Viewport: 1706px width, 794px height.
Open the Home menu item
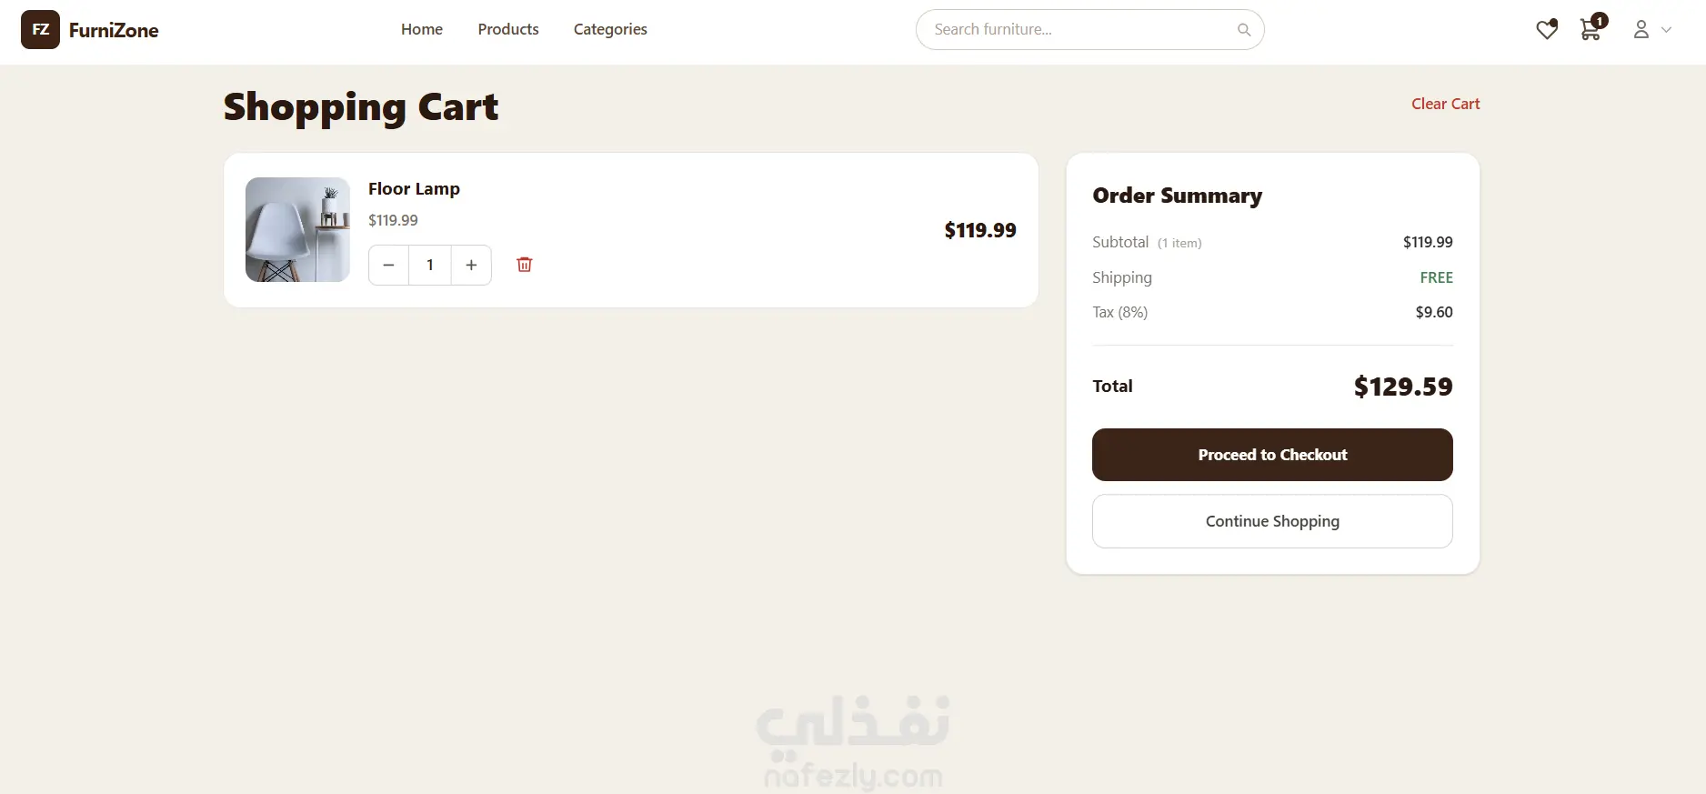[422, 29]
